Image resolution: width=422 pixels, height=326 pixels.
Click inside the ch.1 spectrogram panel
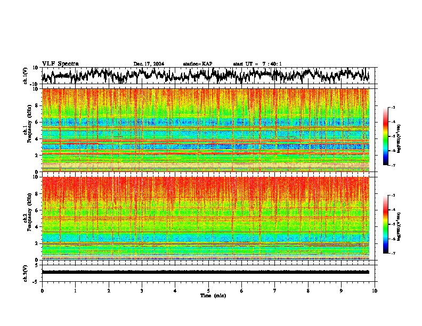(205, 130)
